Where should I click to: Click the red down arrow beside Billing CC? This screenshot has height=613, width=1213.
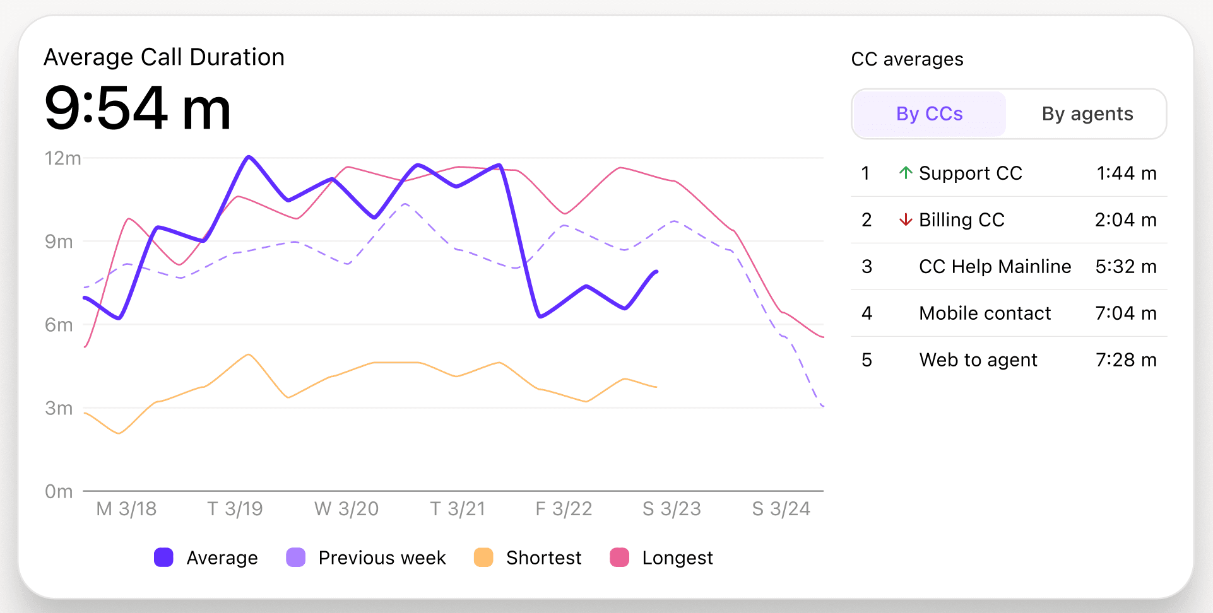906,219
